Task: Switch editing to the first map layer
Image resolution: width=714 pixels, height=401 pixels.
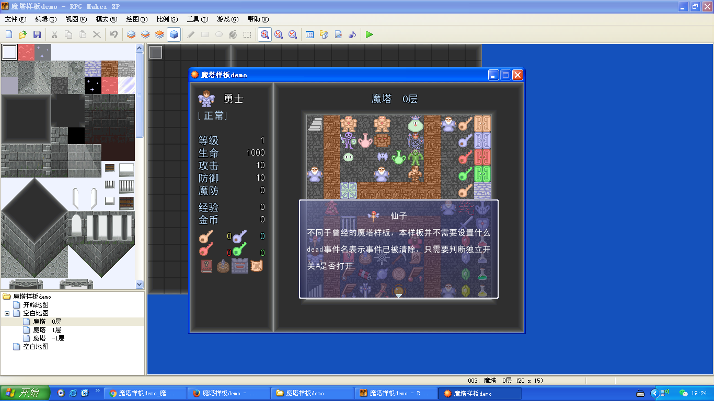Action: [x=131, y=34]
